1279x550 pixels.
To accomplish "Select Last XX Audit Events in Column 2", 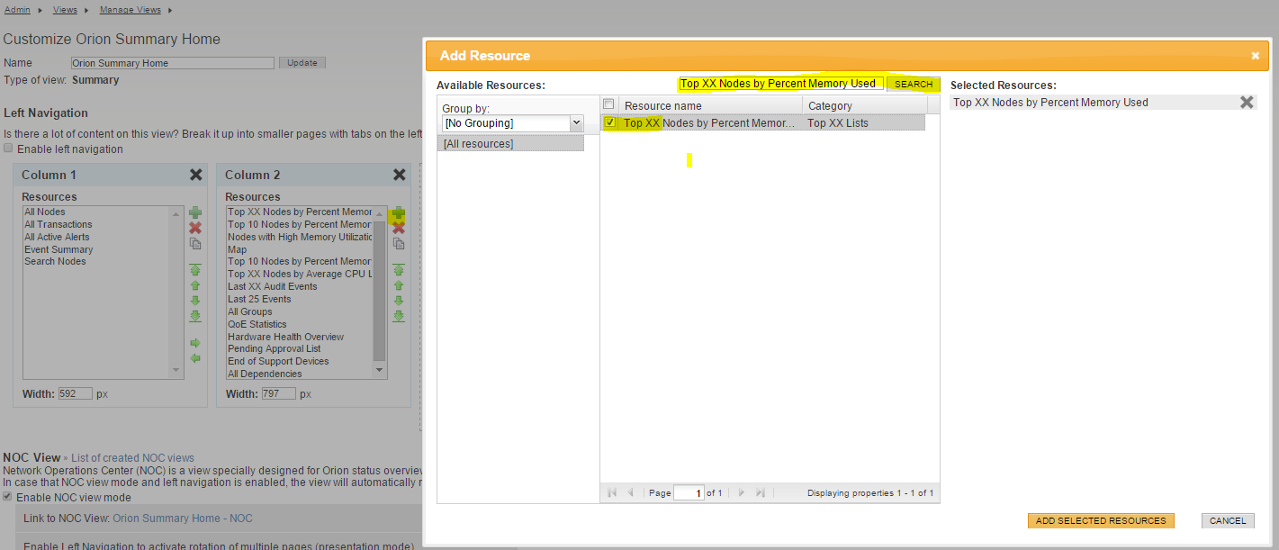I will click(x=273, y=287).
